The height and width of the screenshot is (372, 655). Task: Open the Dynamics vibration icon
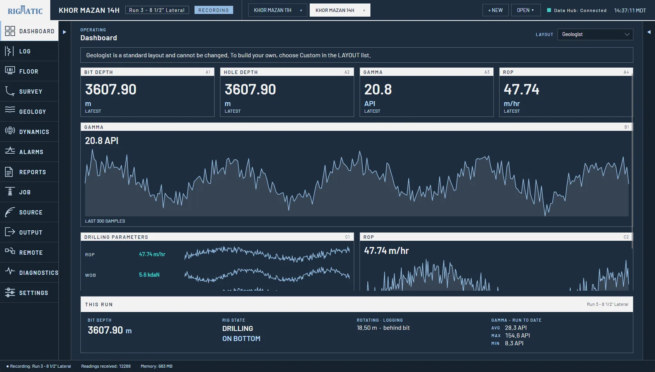click(x=10, y=130)
